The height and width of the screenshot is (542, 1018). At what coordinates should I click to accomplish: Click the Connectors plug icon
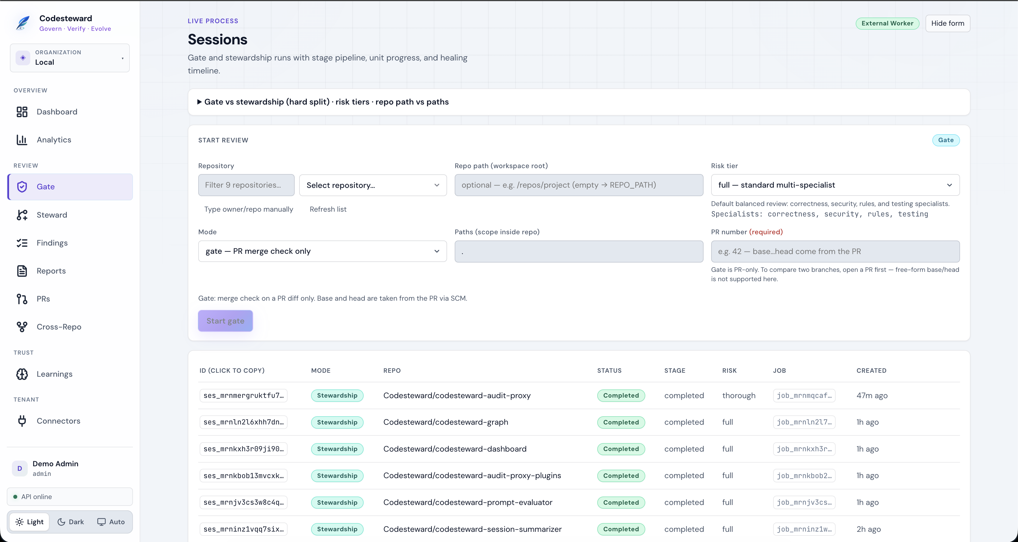pos(22,421)
